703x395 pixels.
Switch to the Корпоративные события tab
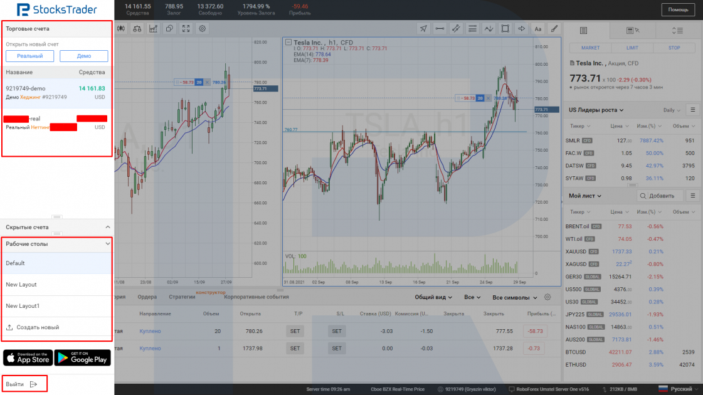pos(256,297)
